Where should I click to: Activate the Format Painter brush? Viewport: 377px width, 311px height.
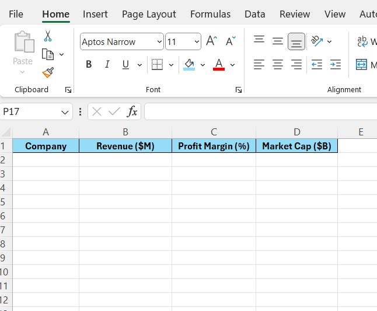click(48, 72)
